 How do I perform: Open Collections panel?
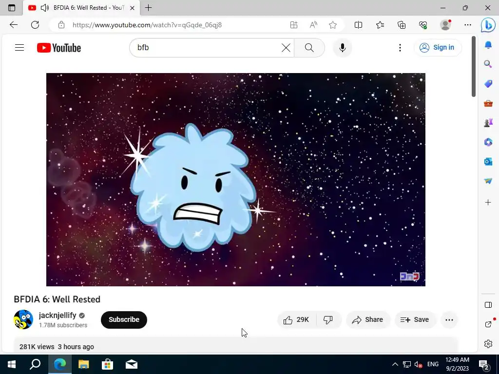point(402,25)
